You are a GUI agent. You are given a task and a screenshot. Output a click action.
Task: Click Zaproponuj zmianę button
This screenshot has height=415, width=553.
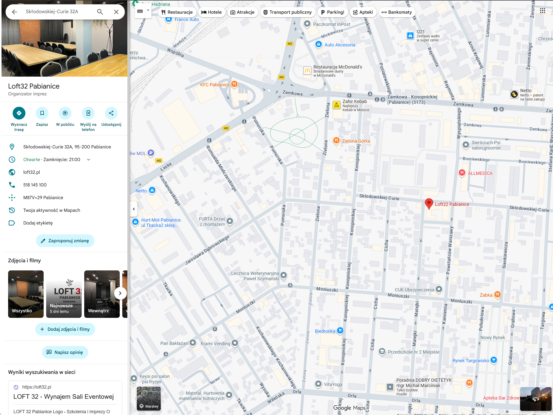point(65,241)
